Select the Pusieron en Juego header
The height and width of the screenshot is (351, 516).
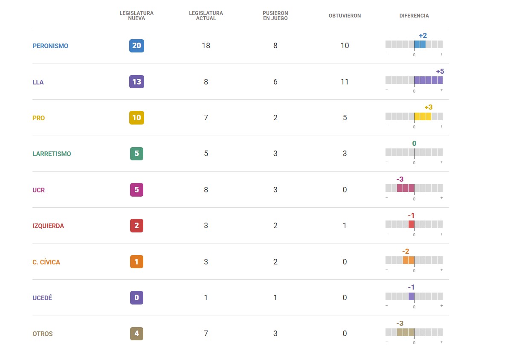click(275, 16)
